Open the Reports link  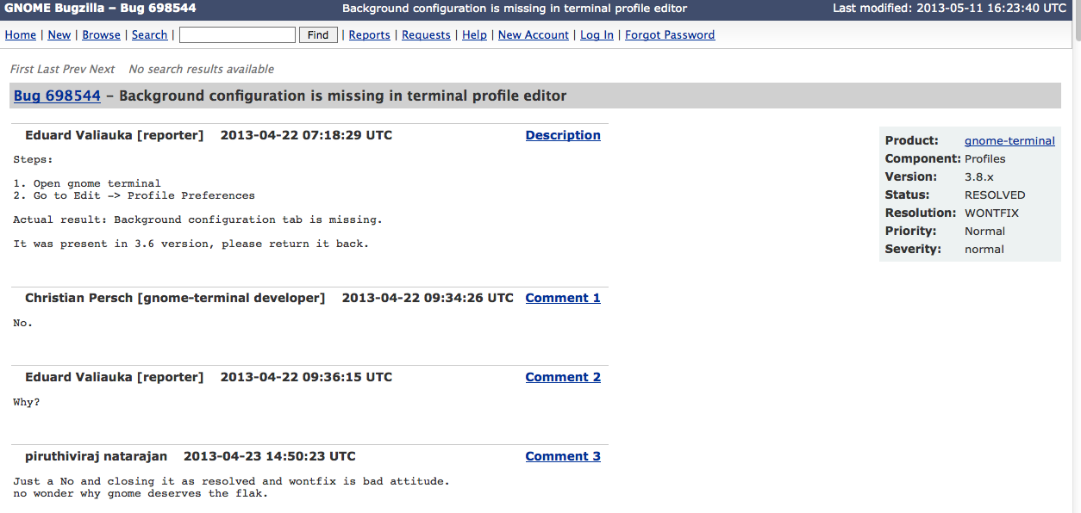369,35
